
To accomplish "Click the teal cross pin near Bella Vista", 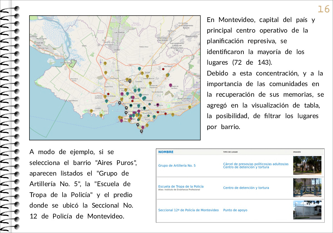I will click(131, 105).
